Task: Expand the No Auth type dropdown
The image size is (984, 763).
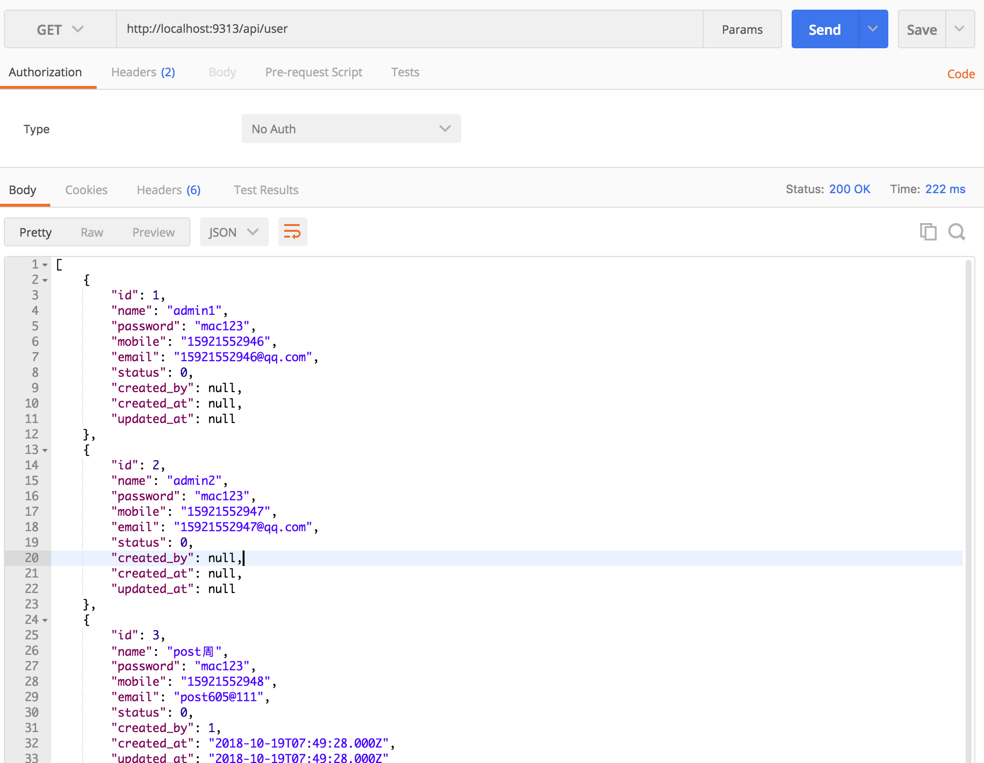Action: coord(351,129)
